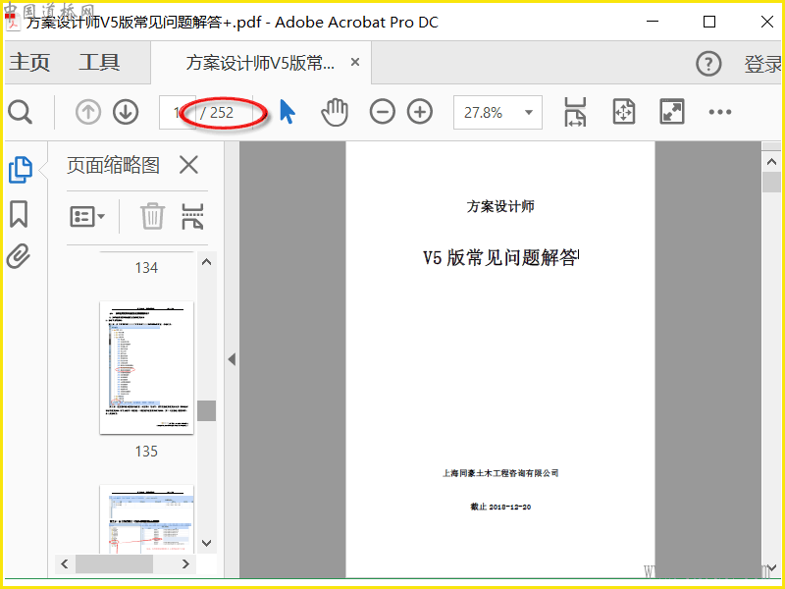Open the bookmarks sidebar panel
The width and height of the screenshot is (785, 589).
pyautogui.click(x=19, y=214)
